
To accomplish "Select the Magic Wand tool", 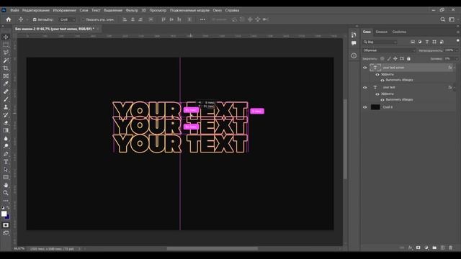I will [x=6, y=60].
